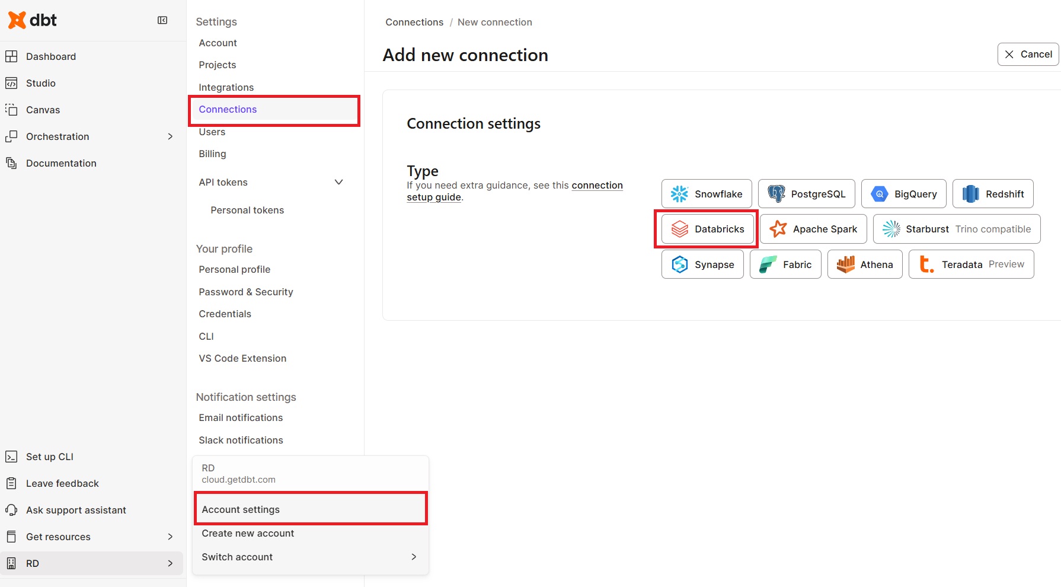Collapse the API tokens section
The height and width of the screenshot is (587, 1061).
(x=338, y=182)
